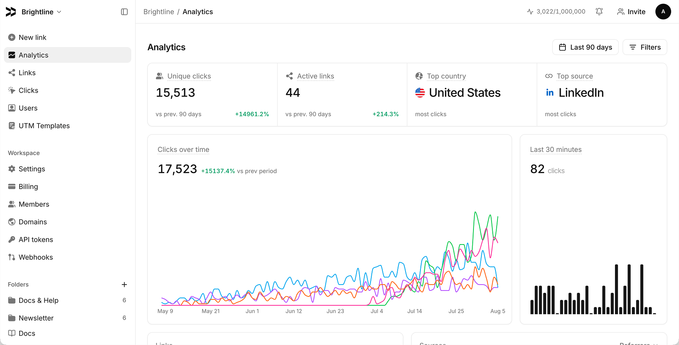
Task: Open the Newsletter folder
Action: coord(68,318)
